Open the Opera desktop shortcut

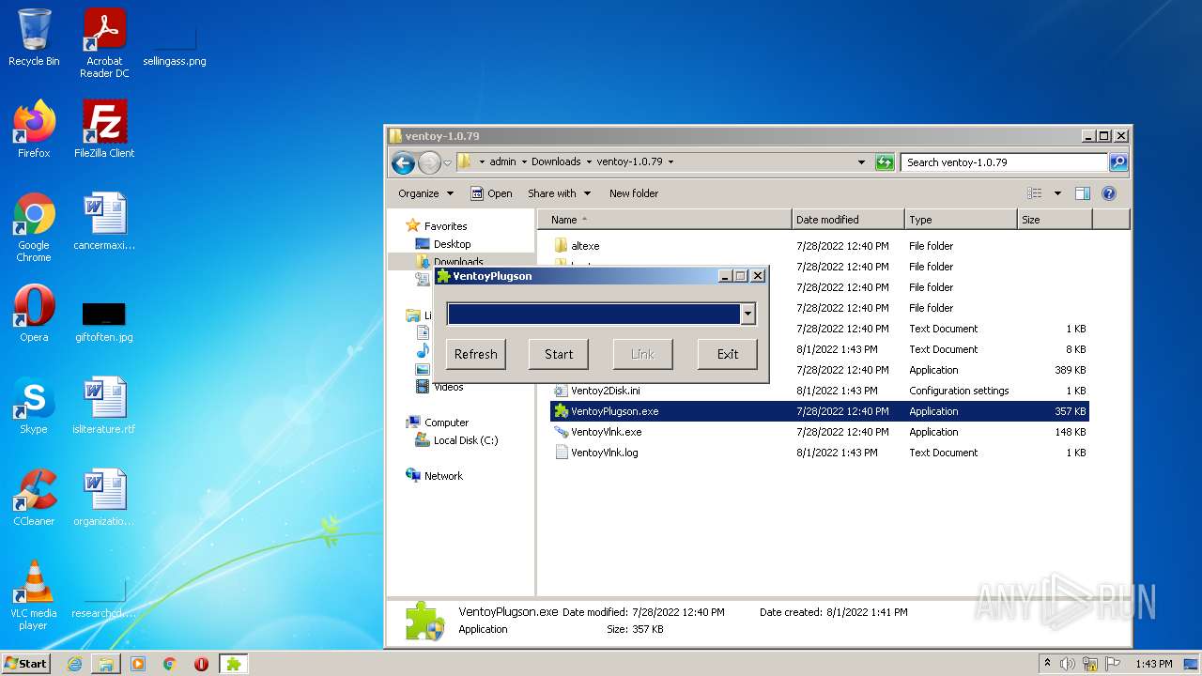point(34,314)
